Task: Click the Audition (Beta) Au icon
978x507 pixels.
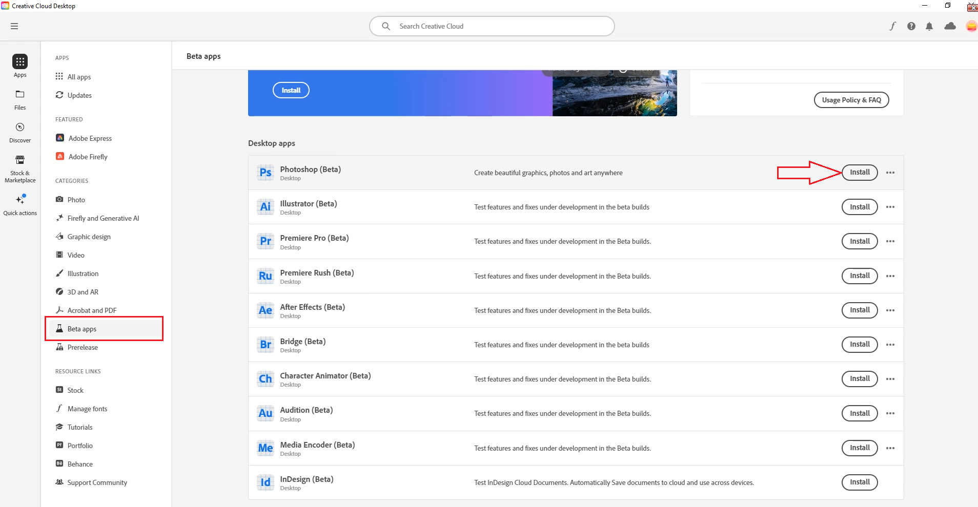Action: pyautogui.click(x=266, y=413)
